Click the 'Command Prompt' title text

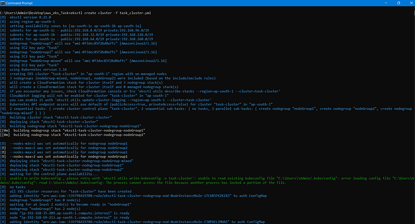(19, 3)
